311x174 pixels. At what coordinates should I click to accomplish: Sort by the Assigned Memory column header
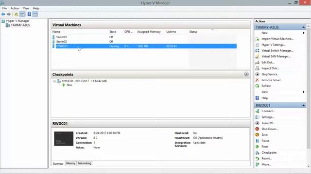[149, 32]
